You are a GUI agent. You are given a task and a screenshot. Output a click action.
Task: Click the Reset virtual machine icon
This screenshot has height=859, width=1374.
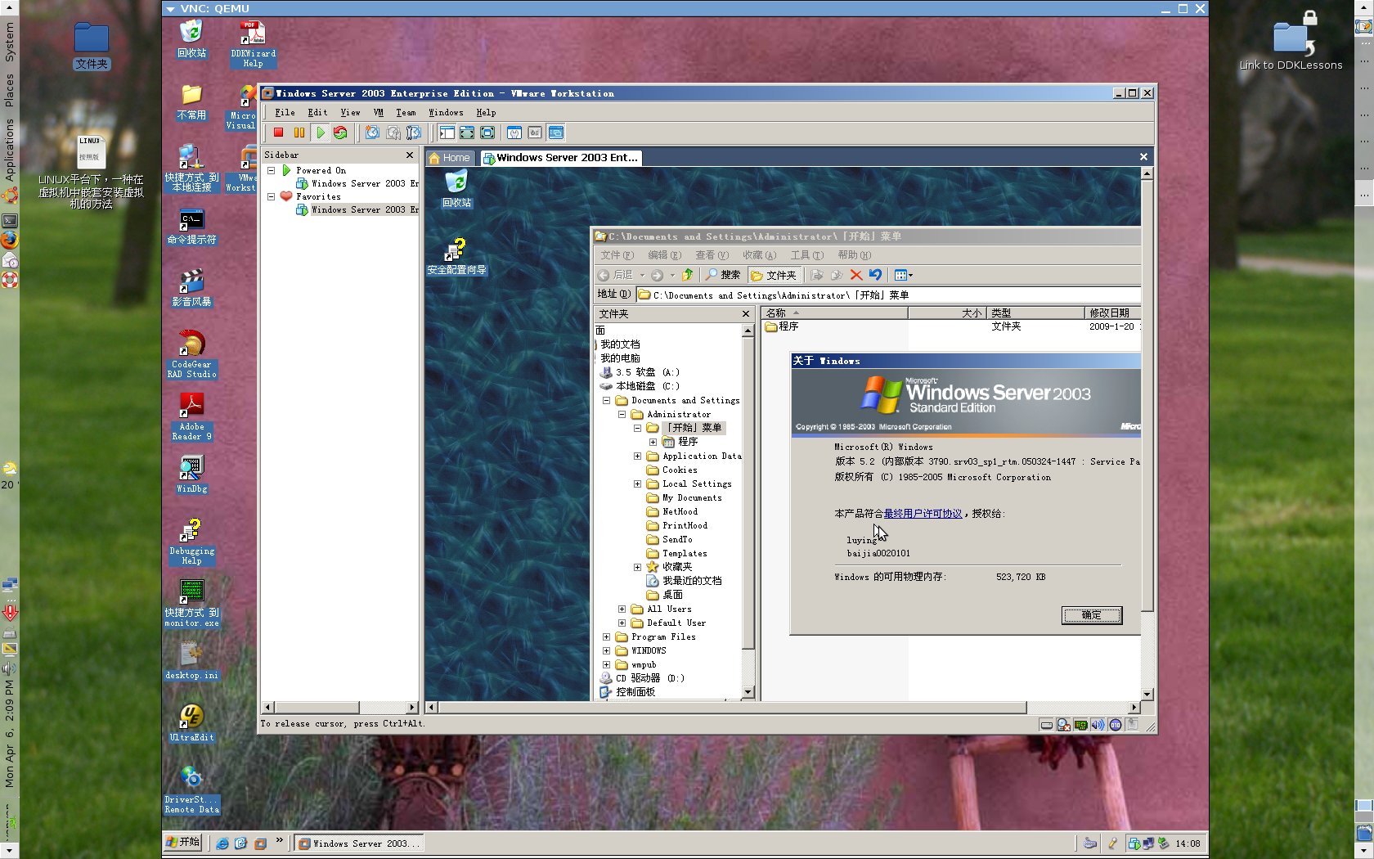click(340, 133)
